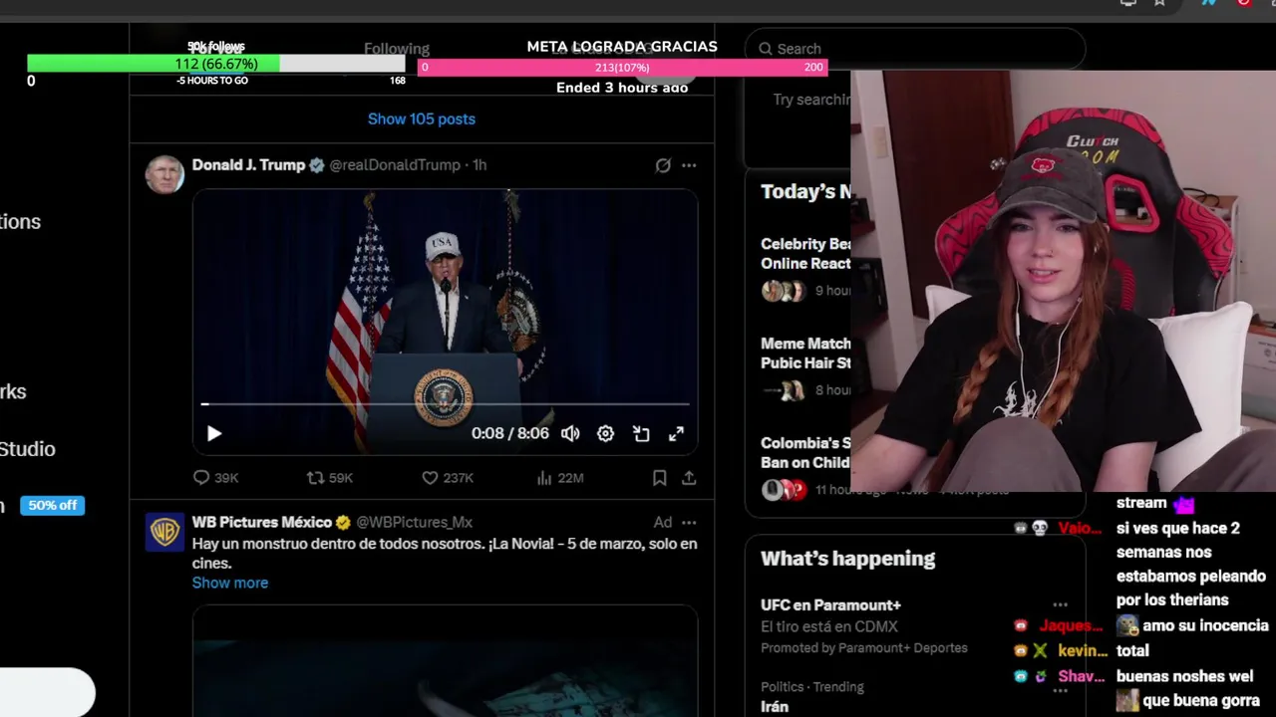Click the Ad label on WB post

coord(663,522)
